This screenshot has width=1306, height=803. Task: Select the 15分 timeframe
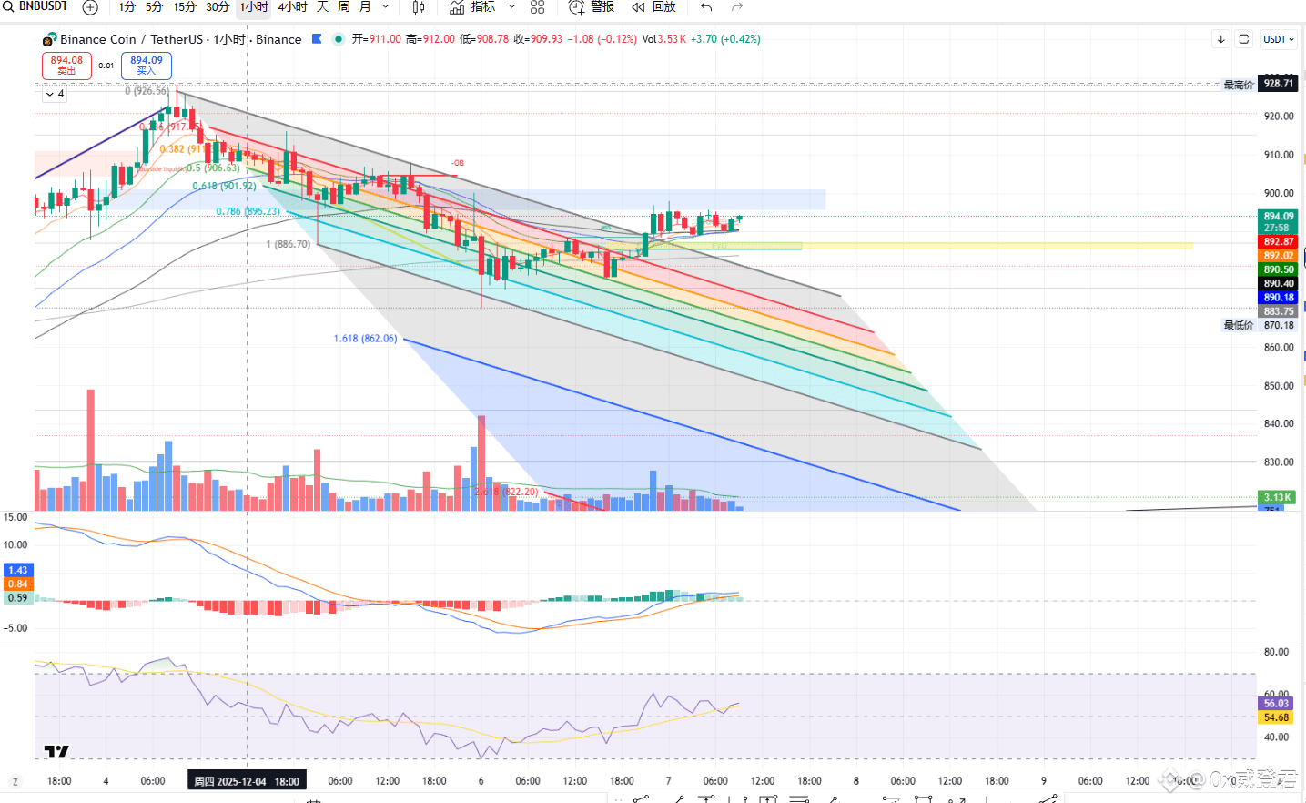click(x=185, y=7)
